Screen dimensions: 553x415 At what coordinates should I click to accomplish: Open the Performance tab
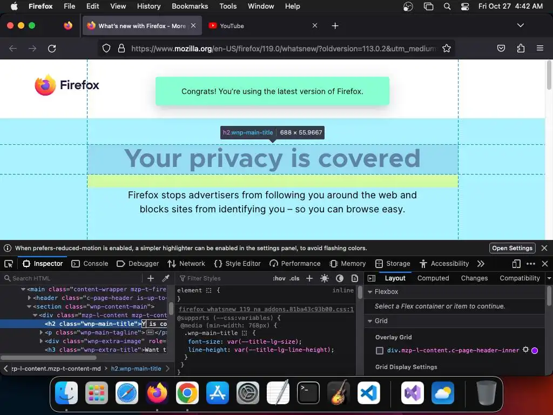tap(295, 264)
